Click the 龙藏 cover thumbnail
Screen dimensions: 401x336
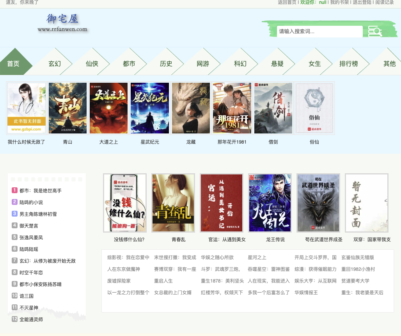[x=191, y=108]
